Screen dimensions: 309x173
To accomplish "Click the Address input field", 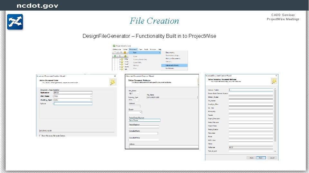I will [x=164, y=146].
